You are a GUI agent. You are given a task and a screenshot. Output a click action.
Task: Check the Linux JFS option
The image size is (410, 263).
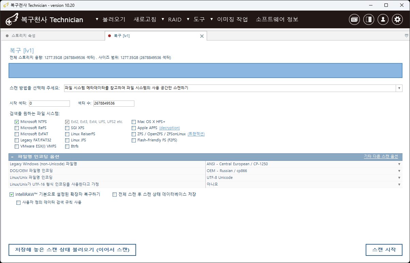click(x=67, y=140)
